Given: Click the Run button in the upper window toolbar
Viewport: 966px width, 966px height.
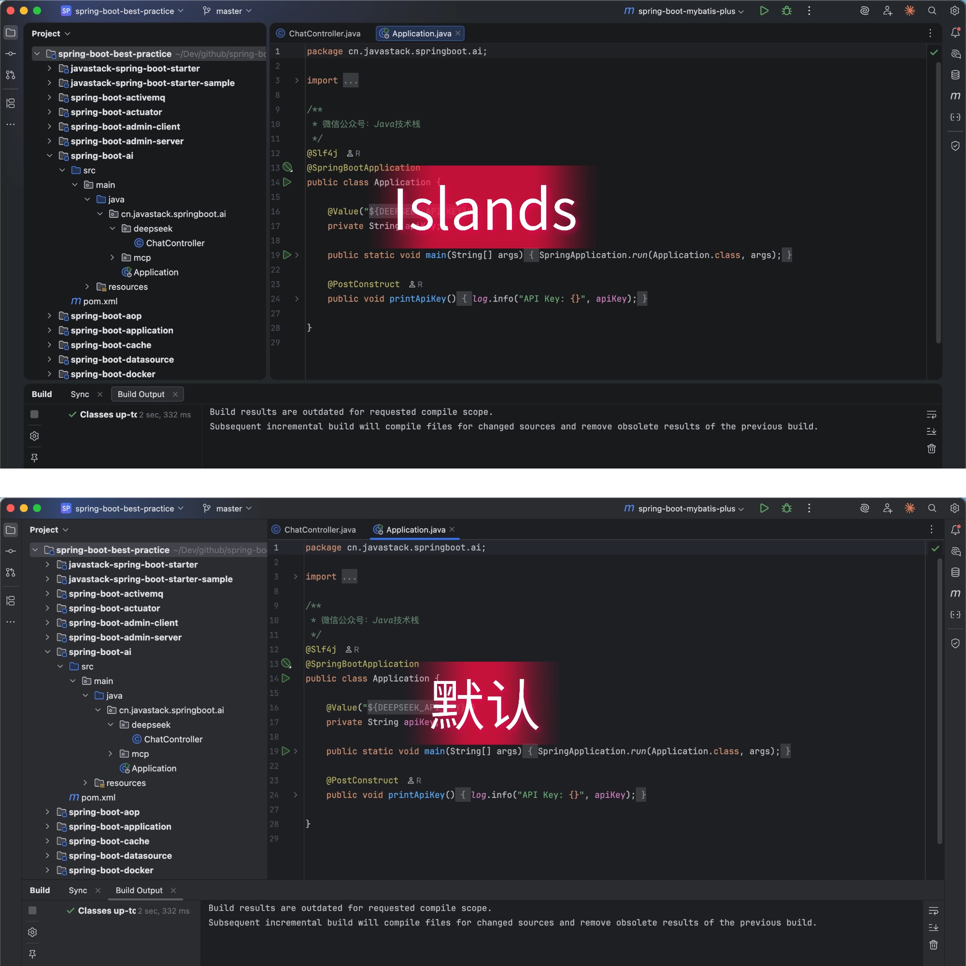Looking at the screenshot, I should (764, 11).
